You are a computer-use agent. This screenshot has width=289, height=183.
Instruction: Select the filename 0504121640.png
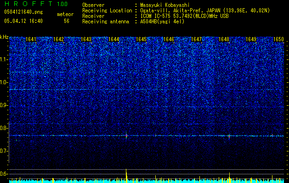click(x=23, y=12)
